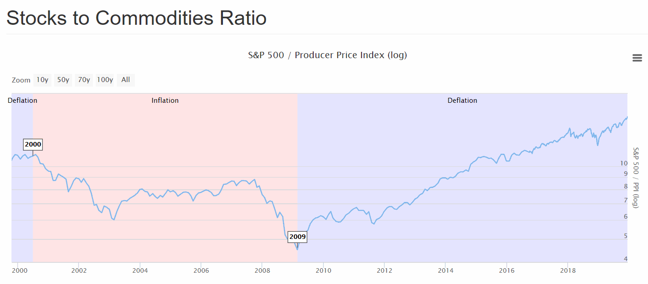This screenshot has width=648, height=284.
Task: Click the y-axis value 10 label
Action: pos(624,163)
